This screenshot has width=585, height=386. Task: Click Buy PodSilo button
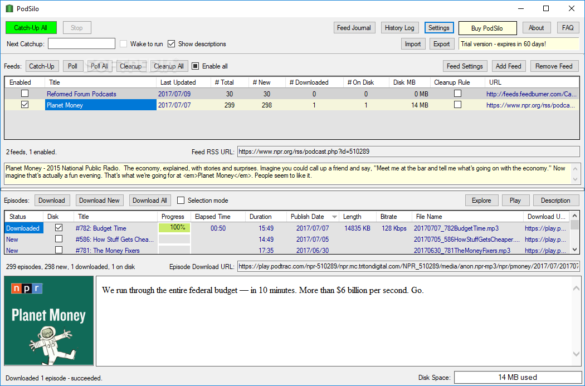click(x=487, y=28)
